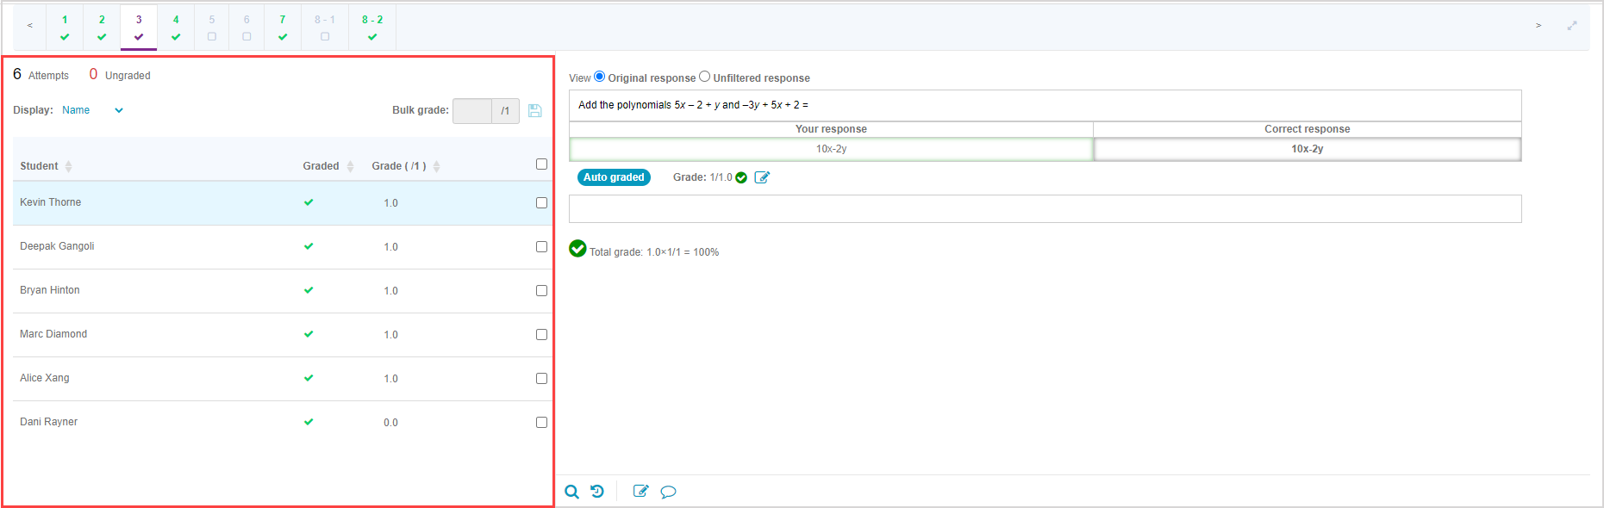The height and width of the screenshot is (508, 1604).
Task: Open the comment speech bubble icon
Action: pos(668,492)
